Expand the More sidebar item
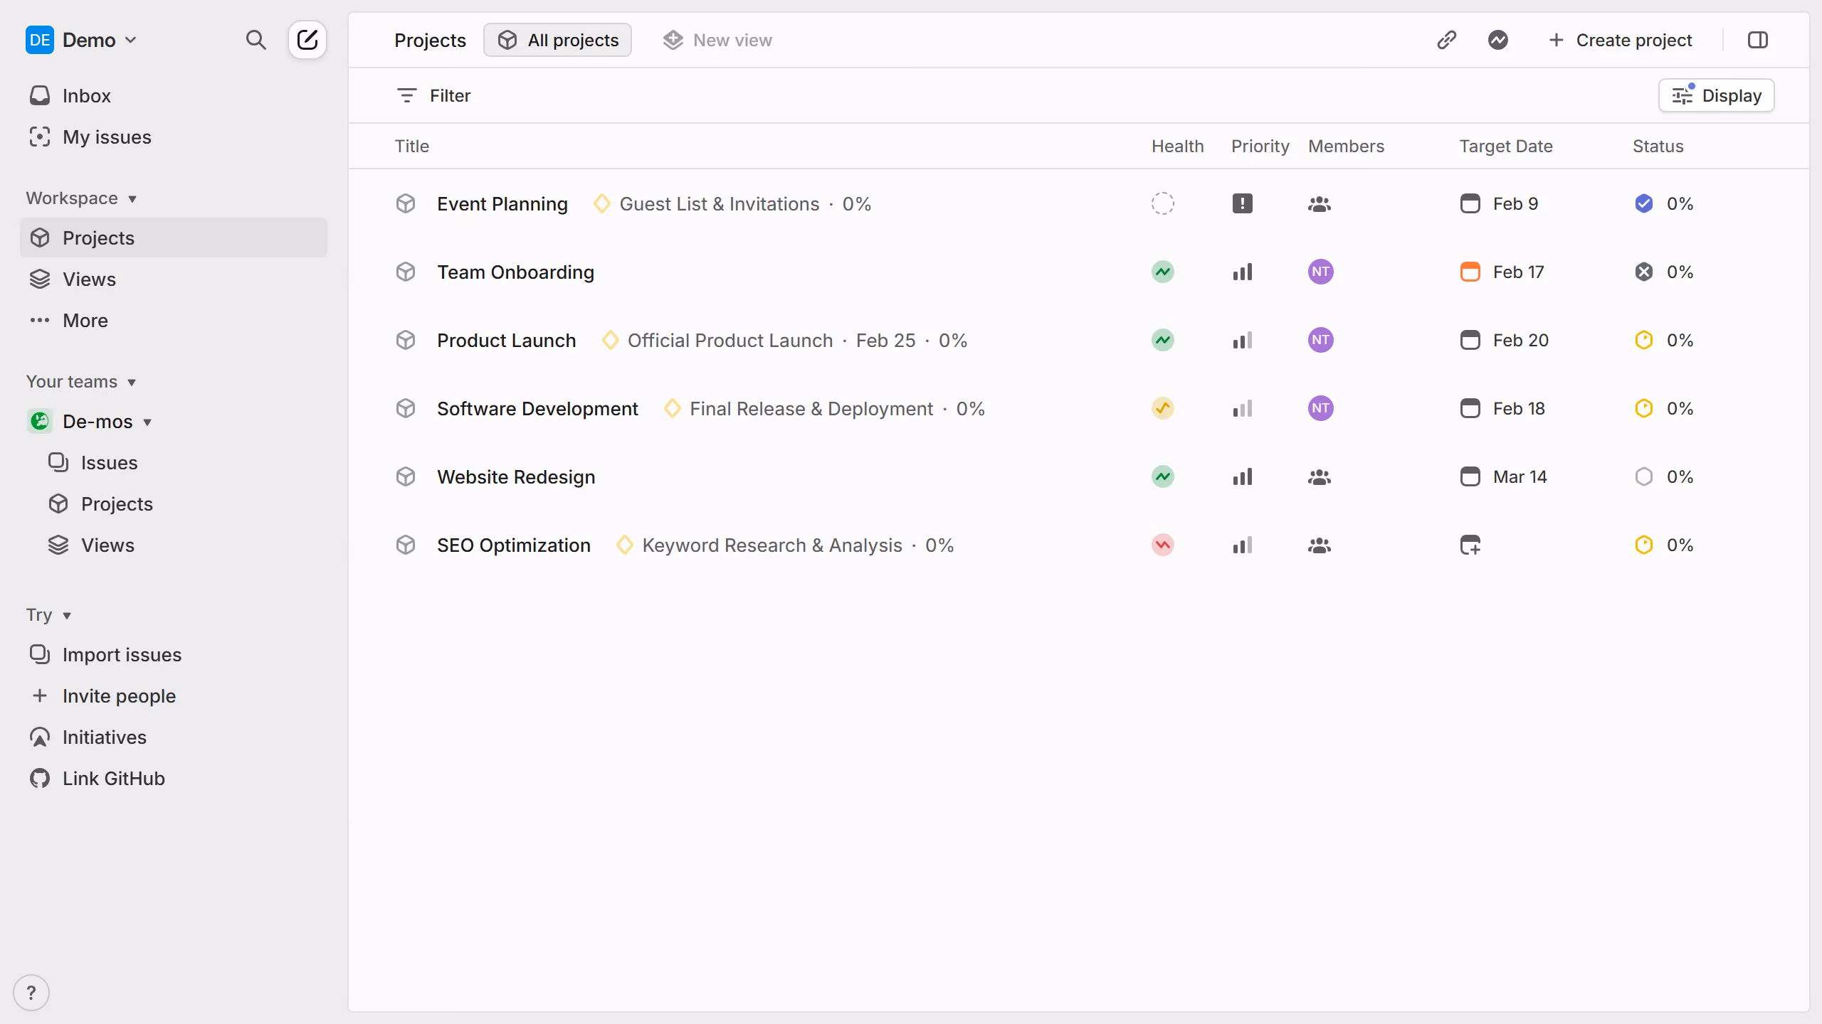This screenshot has height=1024, width=1822. coord(174,320)
